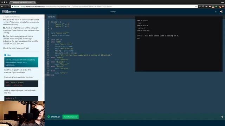Screen dimensions: 225x126
Task: Collapse the fold arrow at line 19 when display
Action: point(50,62)
